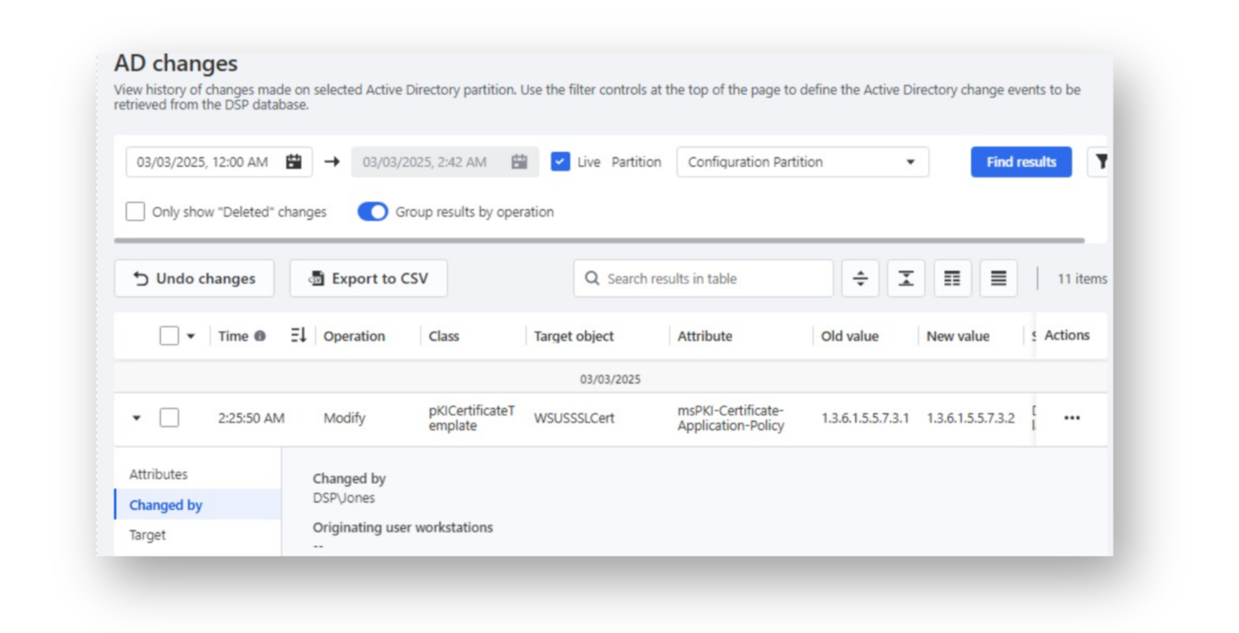The height and width of the screenshot is (633, 1239).
Task: Click the Time column sort icon
Action: [x=298, y=336]
